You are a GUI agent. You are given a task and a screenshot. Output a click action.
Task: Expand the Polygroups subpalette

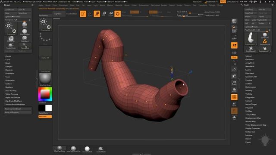pos(250,97)
